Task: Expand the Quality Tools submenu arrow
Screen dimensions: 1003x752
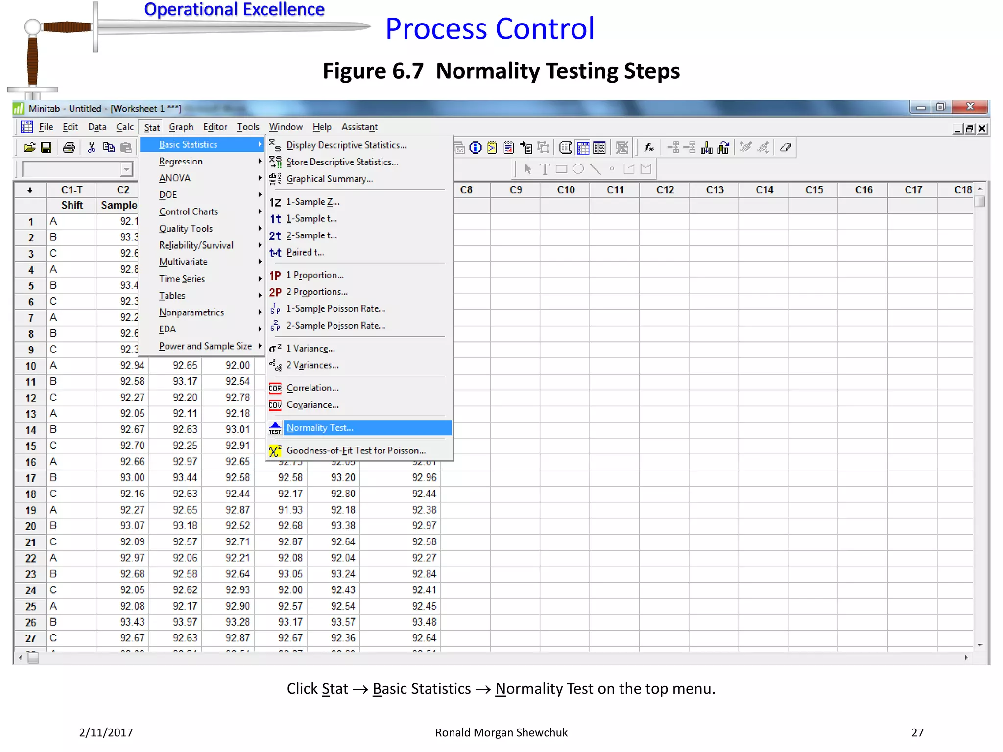Action: [x=260, y=228]
